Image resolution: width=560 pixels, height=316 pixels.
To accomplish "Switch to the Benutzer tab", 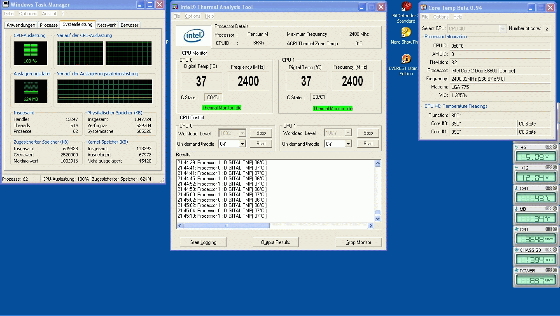I will (x=130, y=25).
